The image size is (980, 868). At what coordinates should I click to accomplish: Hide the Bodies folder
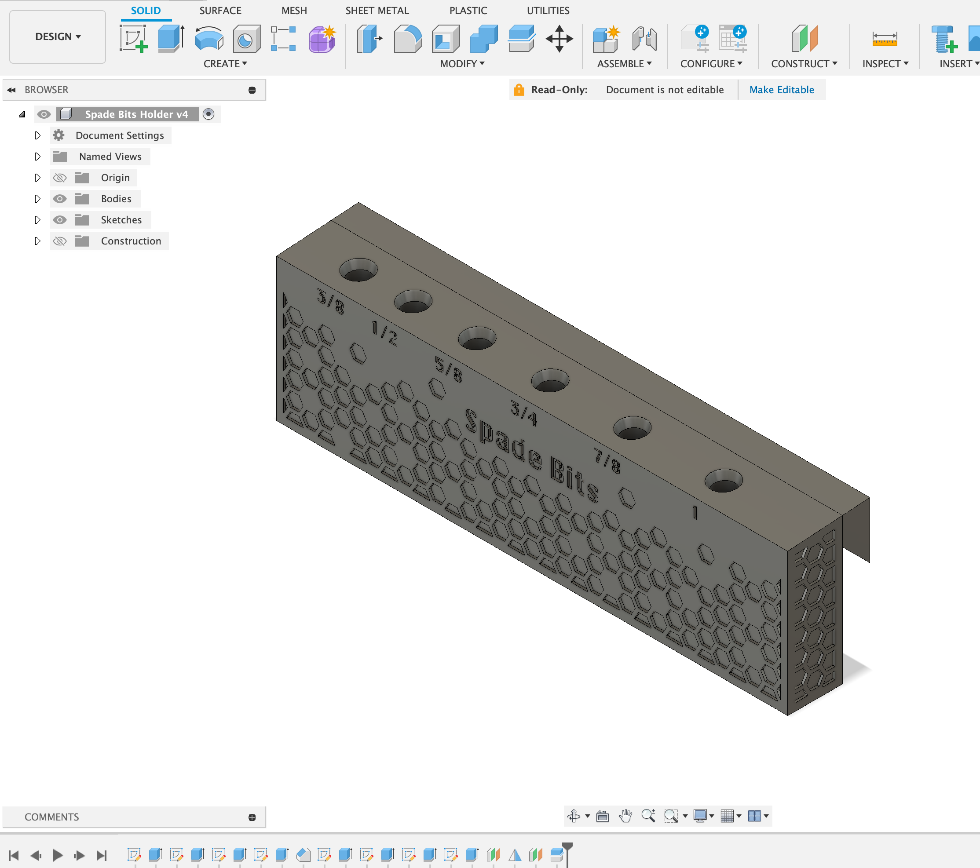click(59, 199)
